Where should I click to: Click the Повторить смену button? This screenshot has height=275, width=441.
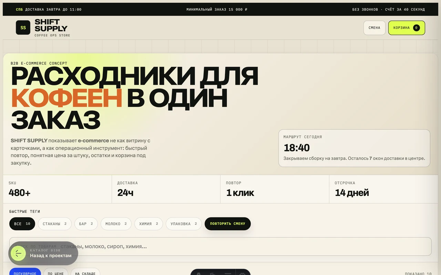[228, 224]
